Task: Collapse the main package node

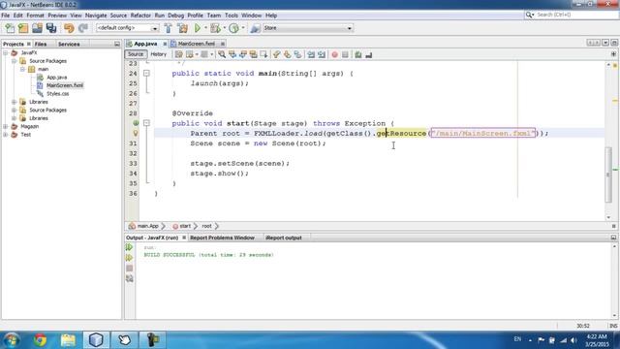Action: click(x=22, y=69)
